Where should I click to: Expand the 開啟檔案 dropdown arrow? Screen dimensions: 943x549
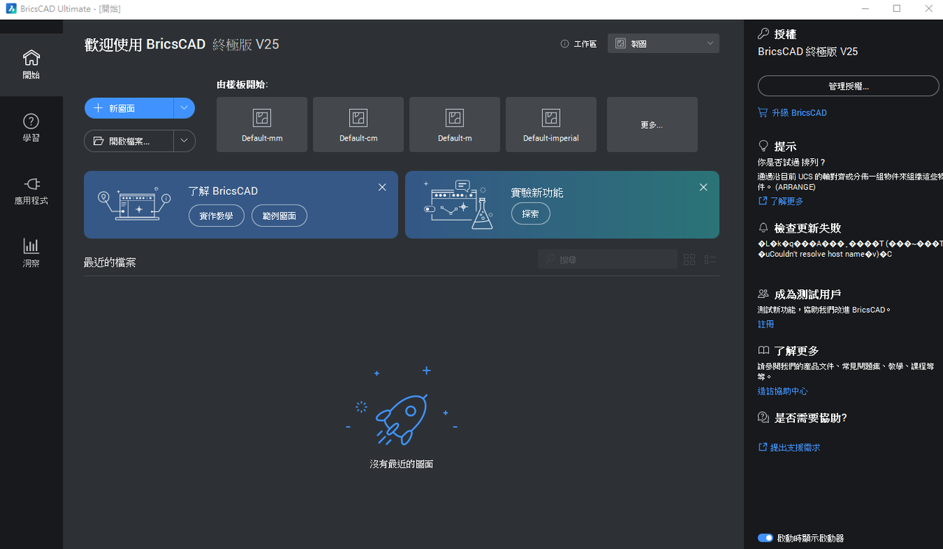[x=184, y=141]
